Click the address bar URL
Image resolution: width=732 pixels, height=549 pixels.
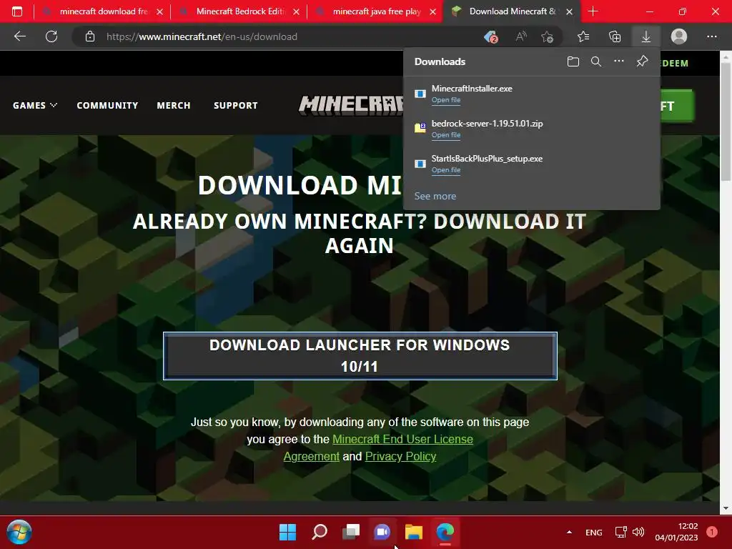click(202, 36)
